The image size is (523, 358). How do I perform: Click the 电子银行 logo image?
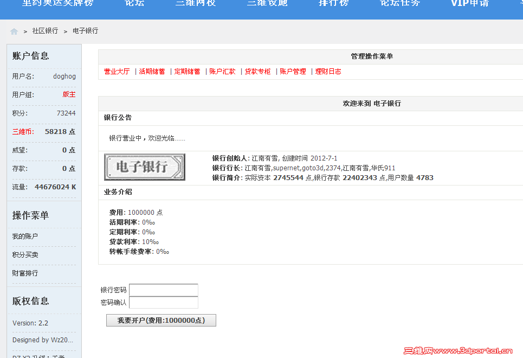(144, 167)
